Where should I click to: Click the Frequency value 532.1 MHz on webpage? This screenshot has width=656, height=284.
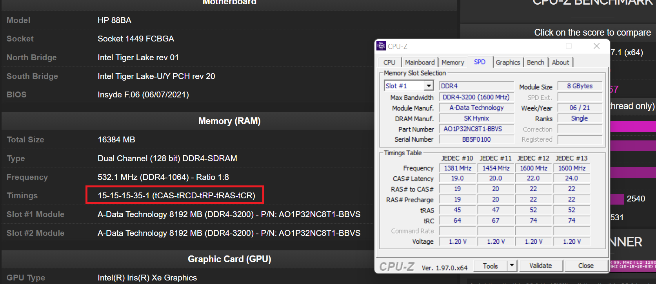[x=163, y=177]
